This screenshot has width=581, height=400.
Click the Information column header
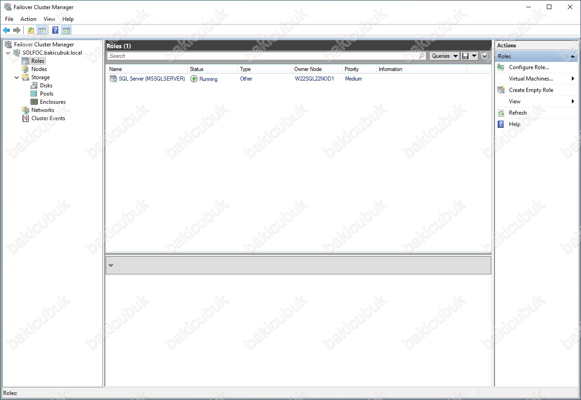click(x=421, y=69)
